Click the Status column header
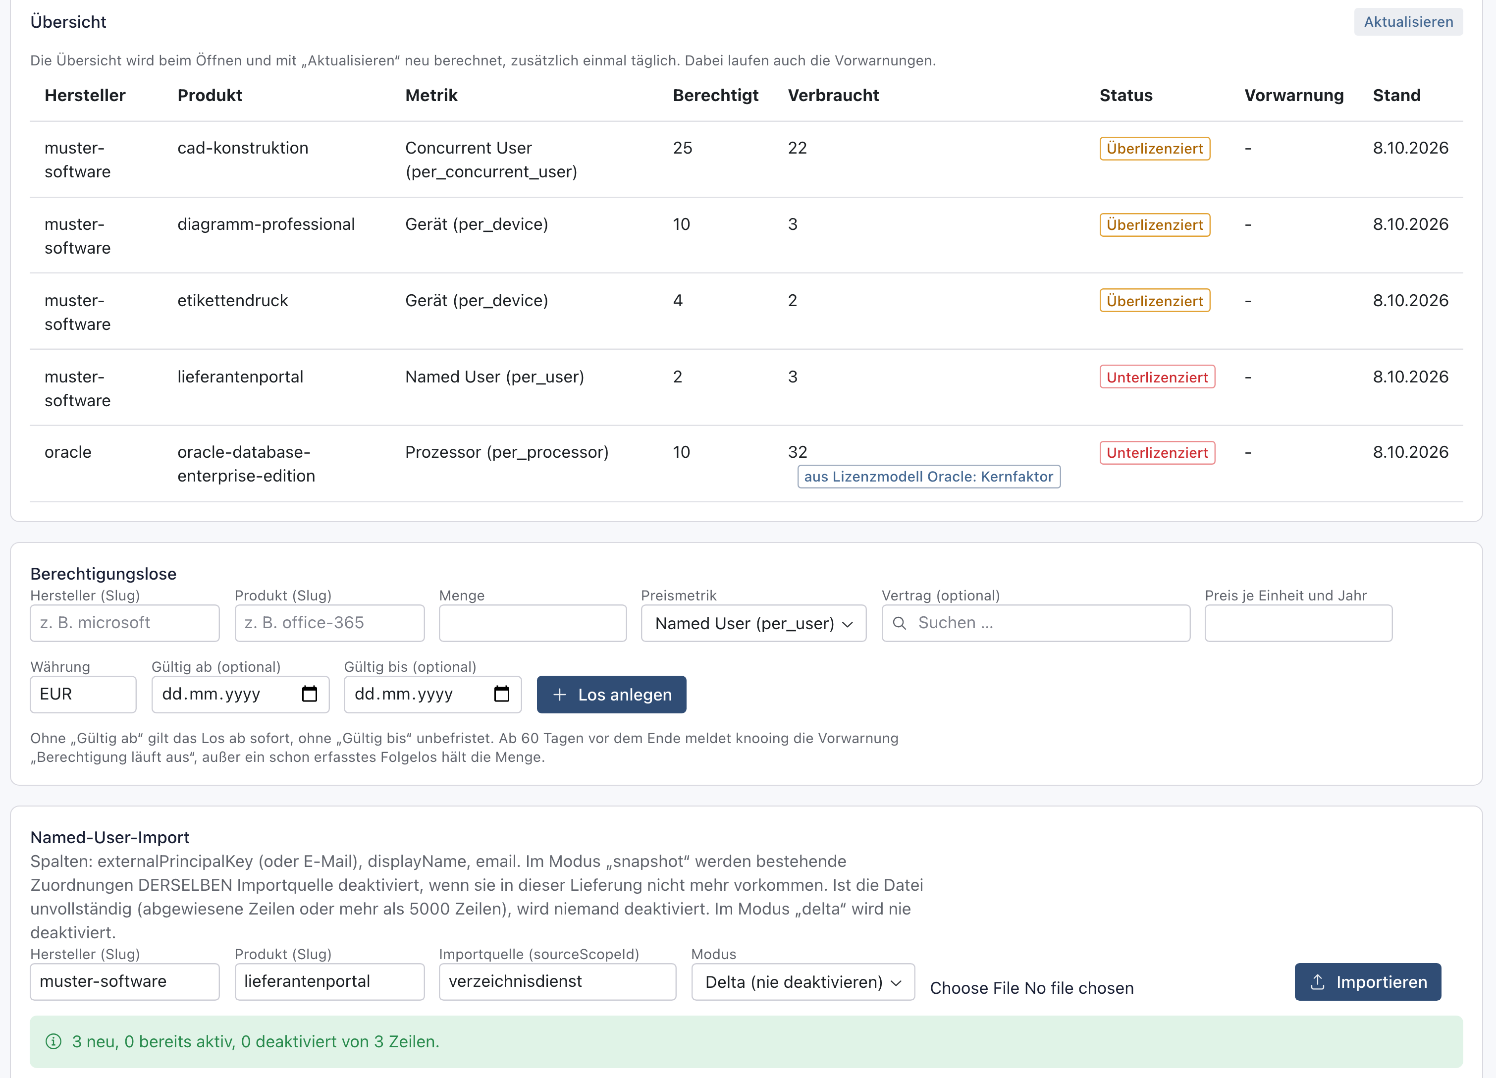 click(x=1126, y=95)
